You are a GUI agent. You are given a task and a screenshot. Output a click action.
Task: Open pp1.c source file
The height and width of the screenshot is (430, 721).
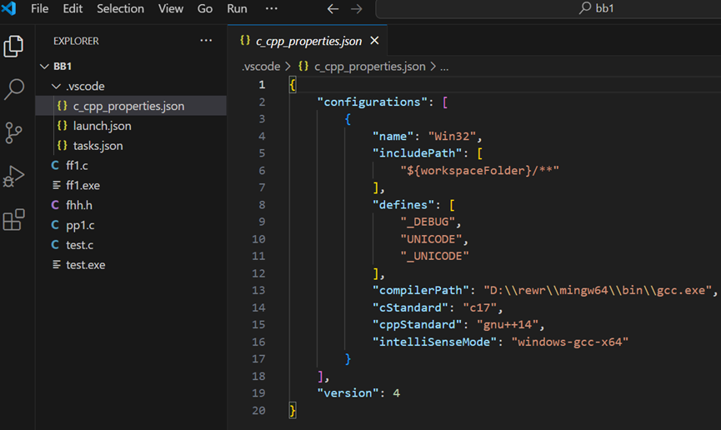point(131,225)
